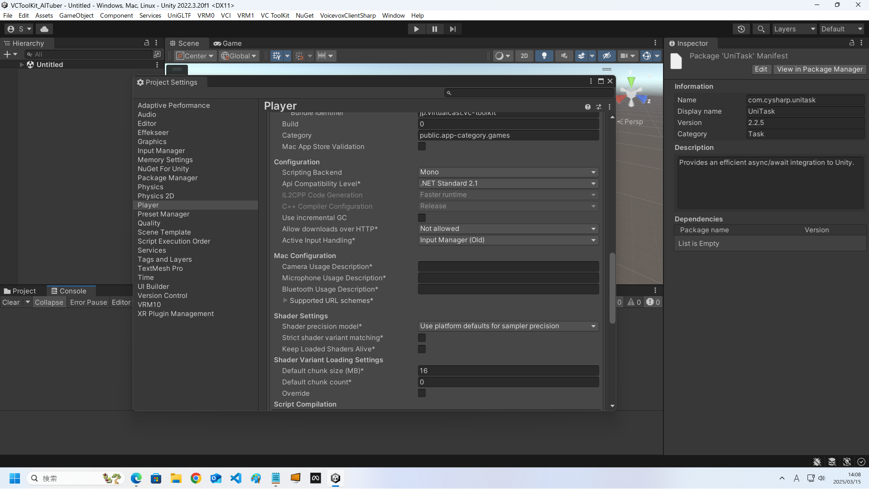Open Undo History clock icon
Viewport: 869px width, 489px height.
(741, 29)
